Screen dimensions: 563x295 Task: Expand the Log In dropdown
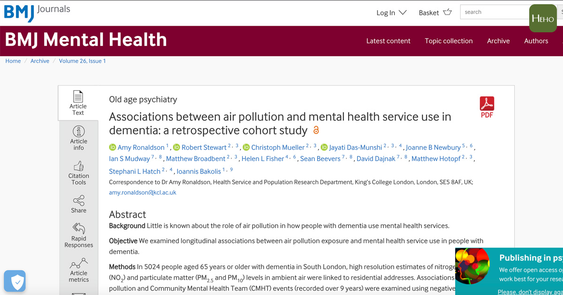(x=391, y=13)
